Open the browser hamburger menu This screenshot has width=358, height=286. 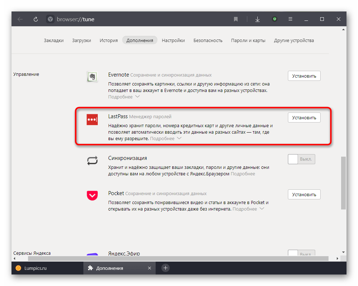[290, 19]
